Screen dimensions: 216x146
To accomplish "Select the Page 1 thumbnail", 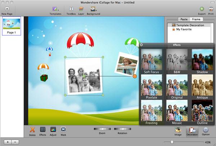I will [12, 26].
